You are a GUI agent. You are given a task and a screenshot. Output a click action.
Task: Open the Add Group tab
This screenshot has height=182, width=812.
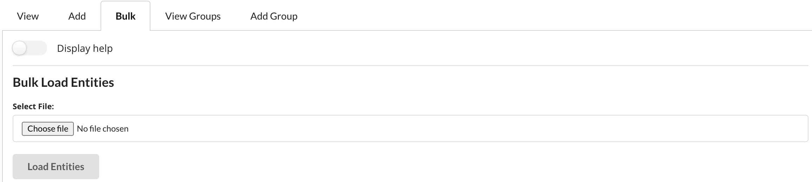point(273,16)
